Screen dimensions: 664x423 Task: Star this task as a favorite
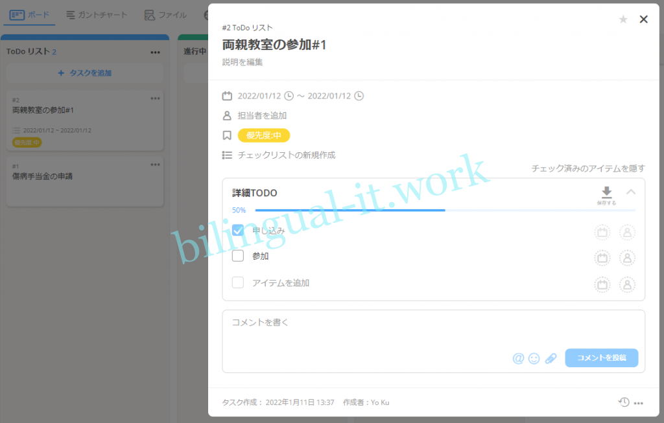(x=623, y=19)
